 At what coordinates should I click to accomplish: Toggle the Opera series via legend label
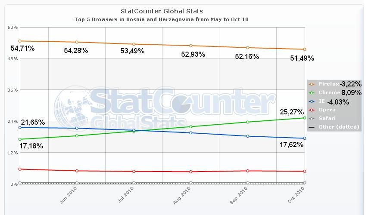(x=327, y=110)
